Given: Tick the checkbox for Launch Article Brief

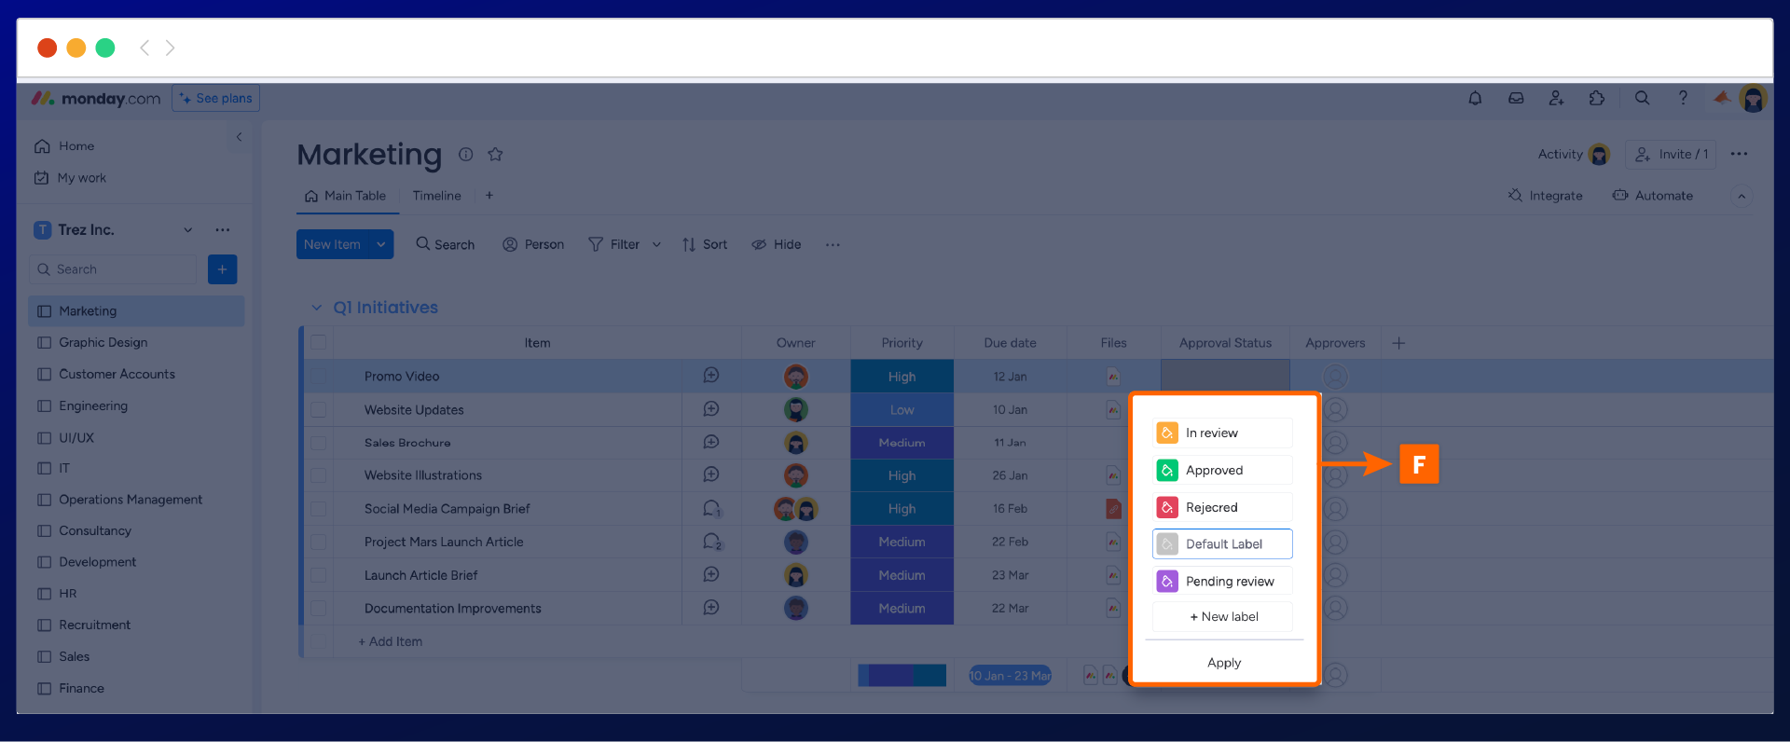Looking at the screenshot, I should click(319, 575).
